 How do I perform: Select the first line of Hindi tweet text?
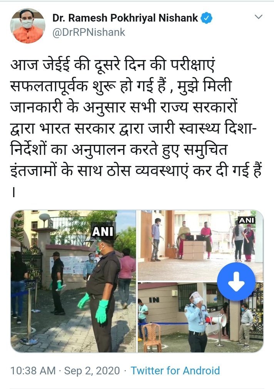[x=112, y=65]
